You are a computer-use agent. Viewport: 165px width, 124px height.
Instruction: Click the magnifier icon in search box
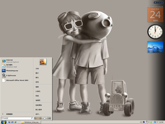click(x=32, y=118)
